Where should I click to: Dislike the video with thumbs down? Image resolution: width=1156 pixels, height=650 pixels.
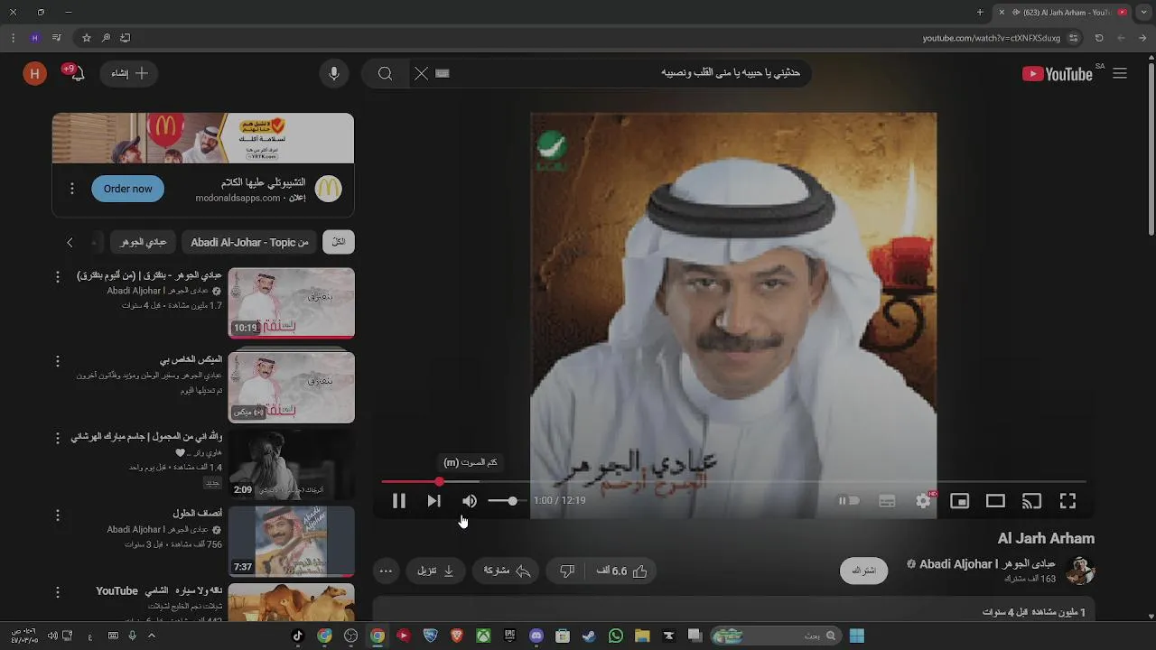click(567, 571)
